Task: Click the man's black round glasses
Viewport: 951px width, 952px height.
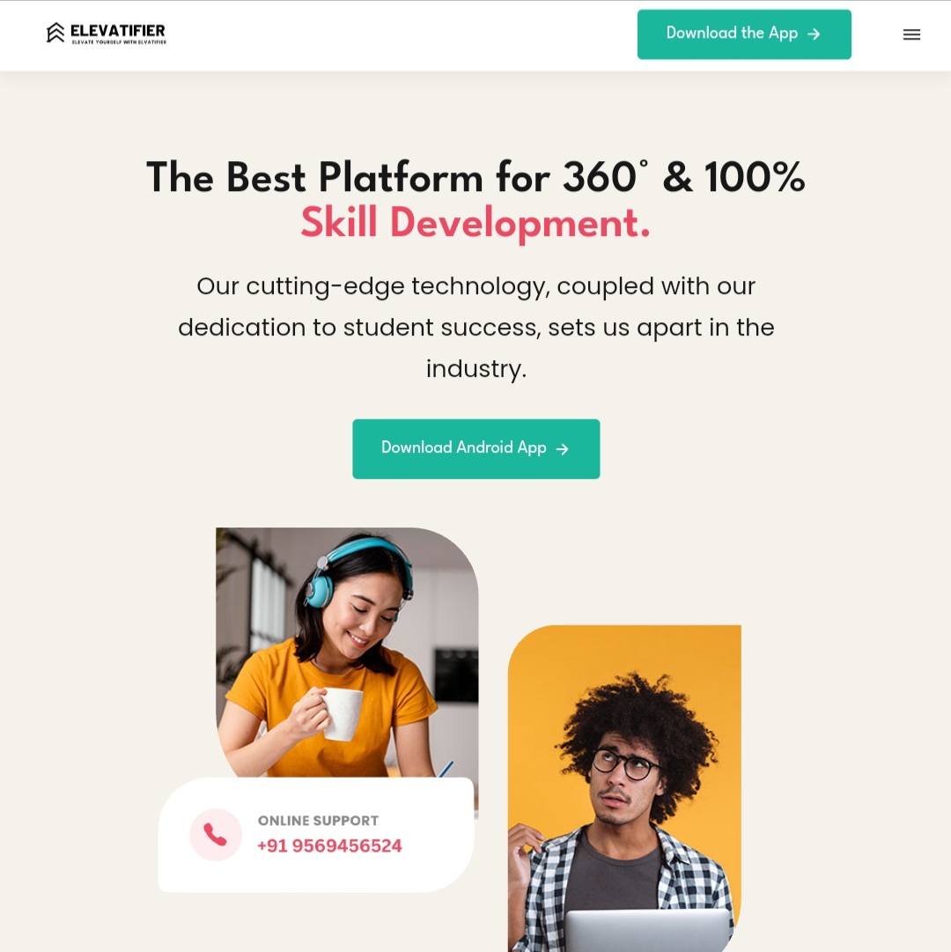Action: coord(625,764)
